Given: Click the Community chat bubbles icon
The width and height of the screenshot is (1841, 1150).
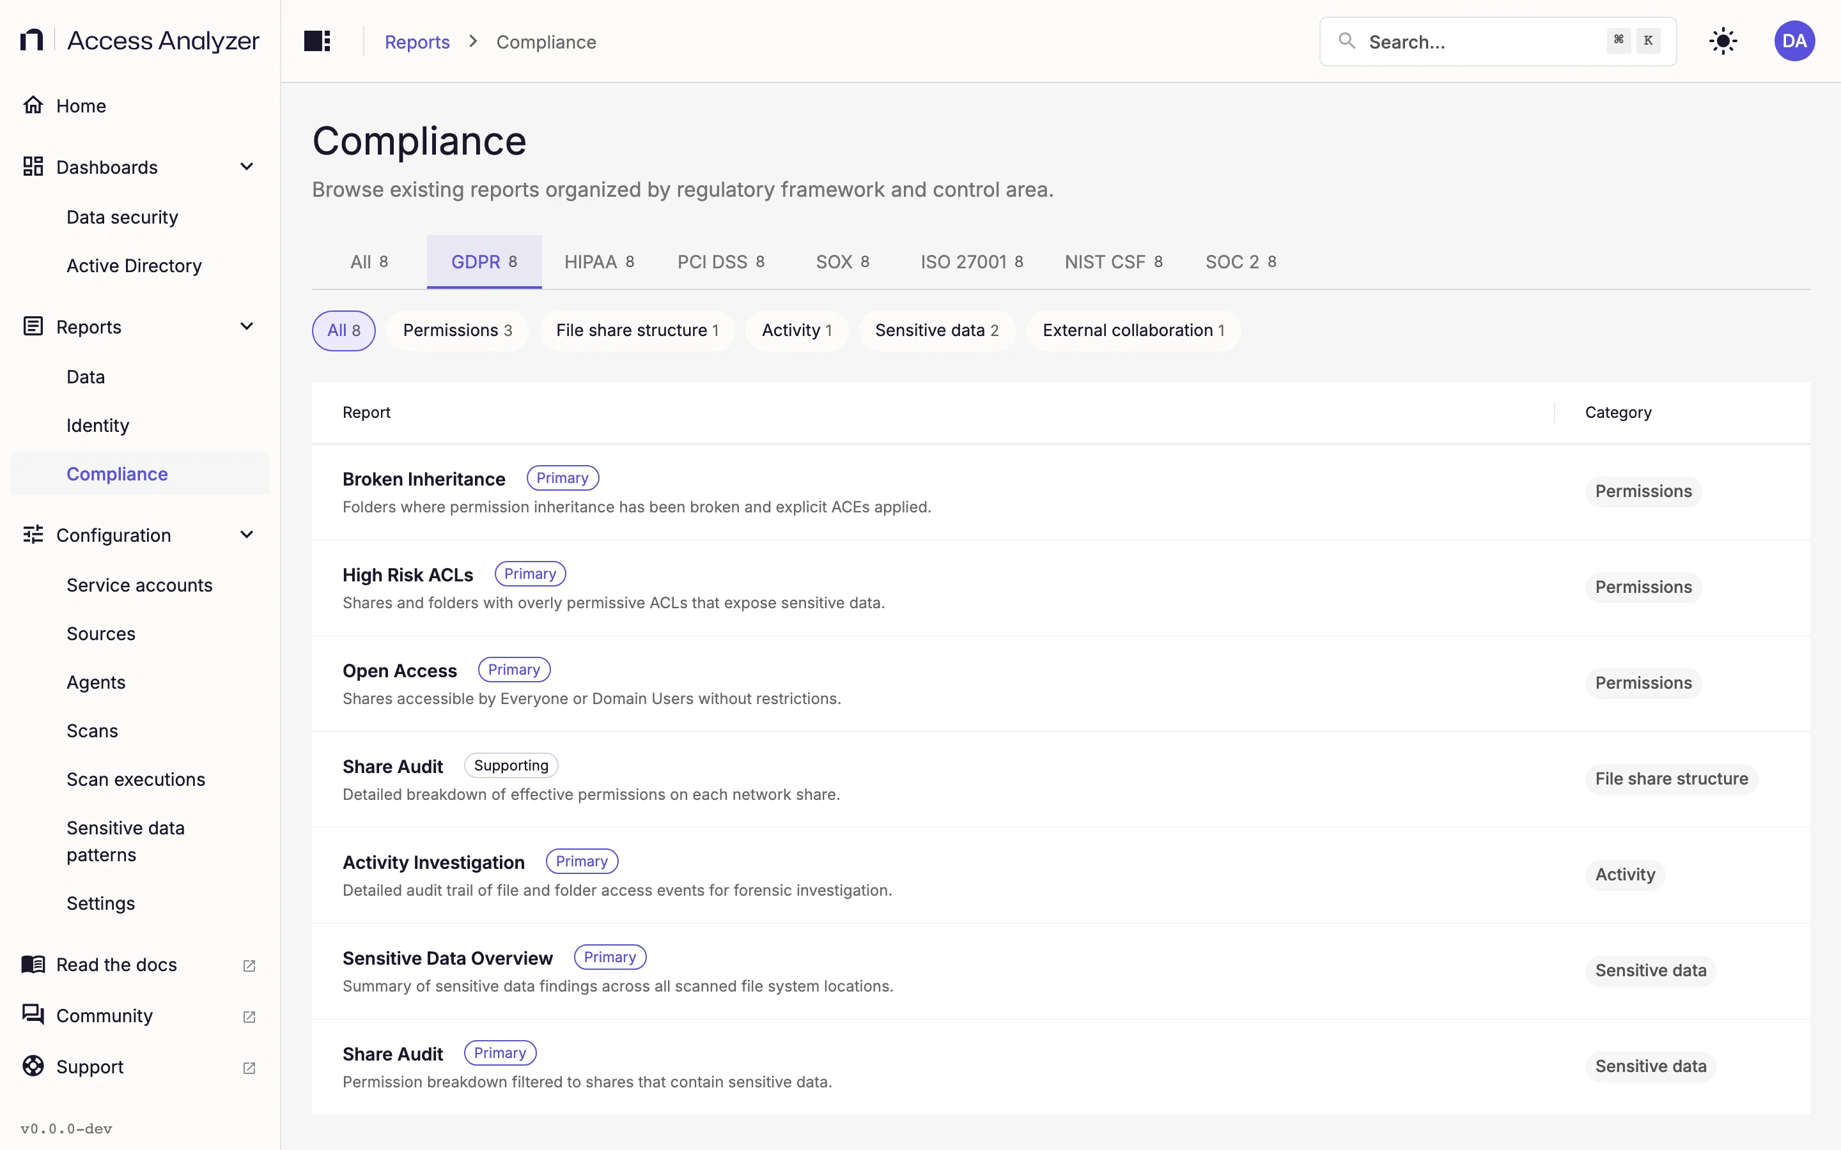Looking at the screenshot, I should [33, 1015].
